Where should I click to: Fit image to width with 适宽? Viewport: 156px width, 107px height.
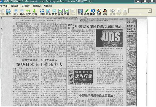point(28,12)
